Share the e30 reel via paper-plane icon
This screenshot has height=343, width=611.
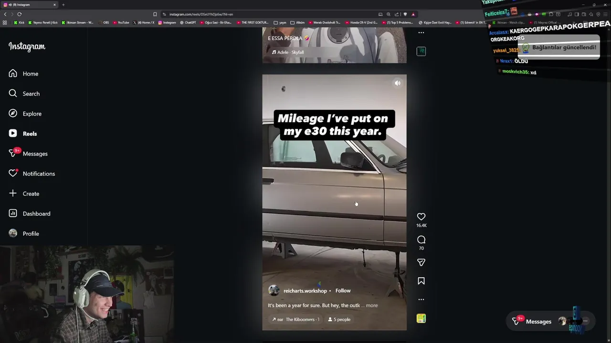pos(421,262)
